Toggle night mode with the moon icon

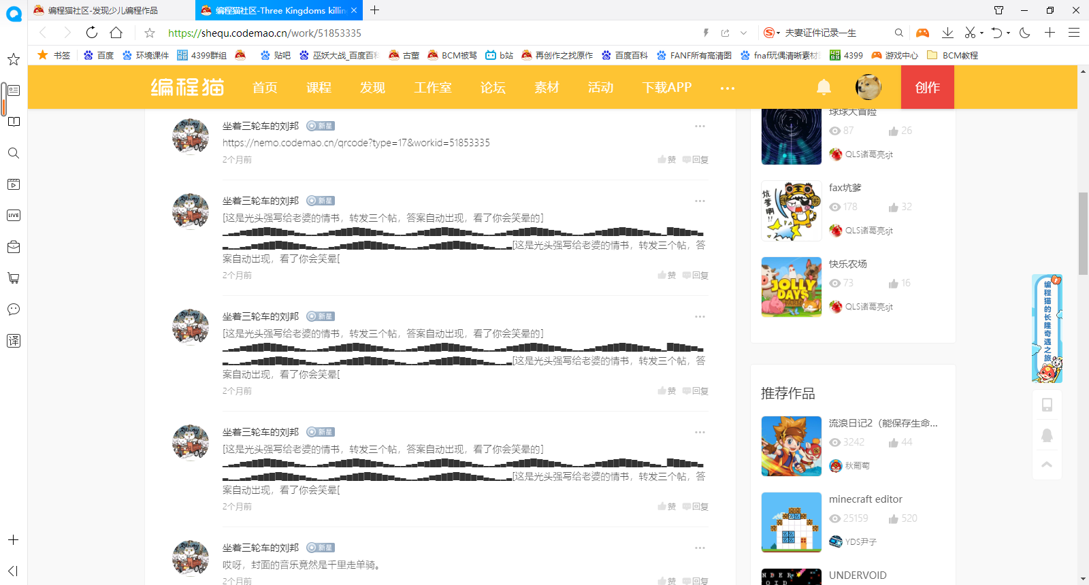pos(1025,33)
